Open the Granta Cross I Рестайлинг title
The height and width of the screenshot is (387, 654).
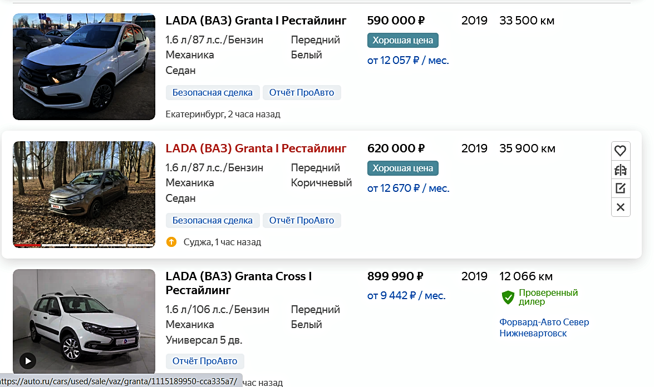tap(238, 283)
